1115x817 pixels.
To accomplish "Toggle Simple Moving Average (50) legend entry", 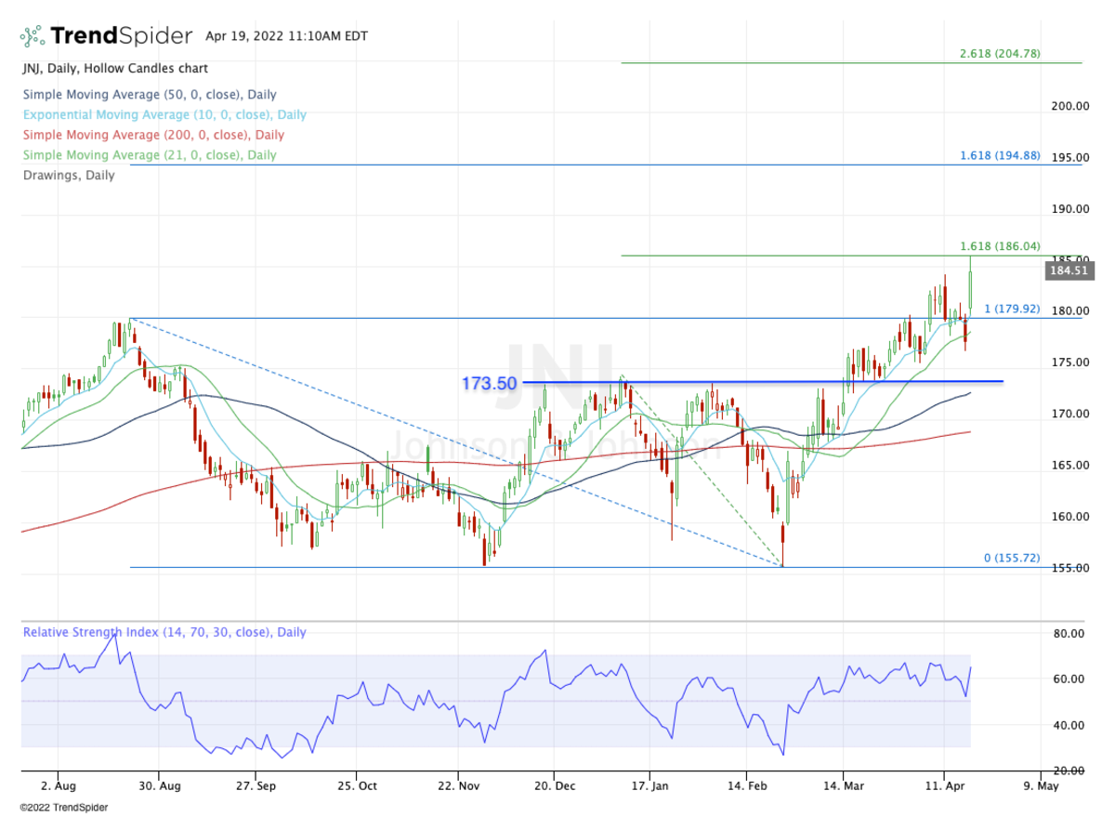I will (149, 94).
